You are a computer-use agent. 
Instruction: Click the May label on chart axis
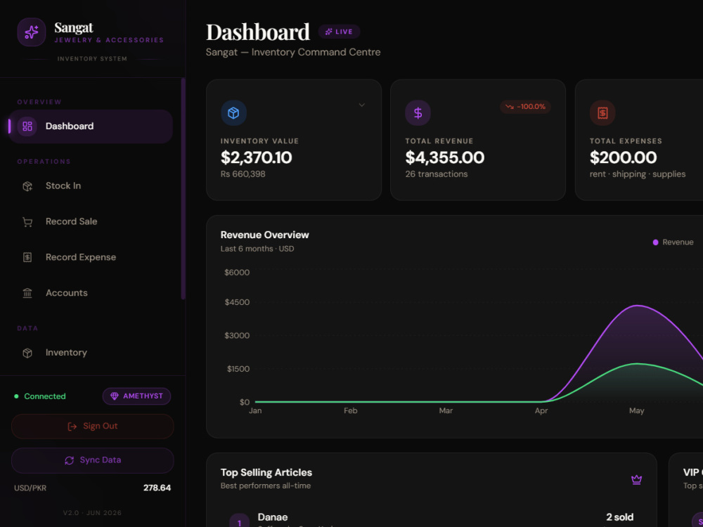point(636,411)
